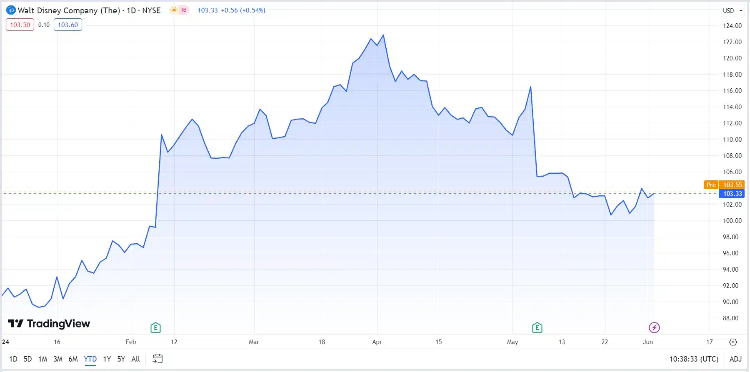Click the red 103.50 sell price button

pyautogui.click(x=20, y=25)
